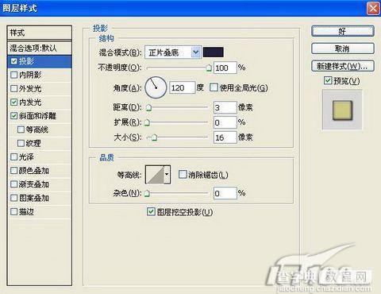The height and width of the screenshot is (294, 381).
Task: Click the 距离 value field showing 3
Action: pos(225,107)
